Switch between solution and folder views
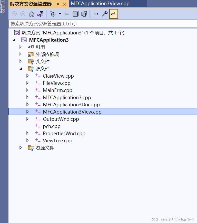197x223 pixels. (41, 14)
